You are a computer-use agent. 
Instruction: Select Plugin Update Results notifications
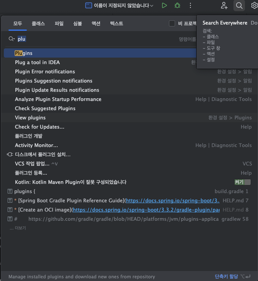click(x=129, y=90)
